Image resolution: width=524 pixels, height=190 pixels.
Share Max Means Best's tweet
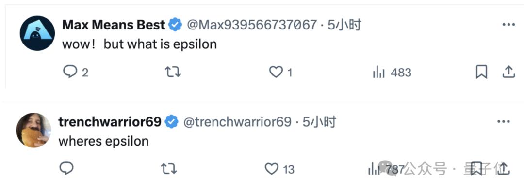508,72
